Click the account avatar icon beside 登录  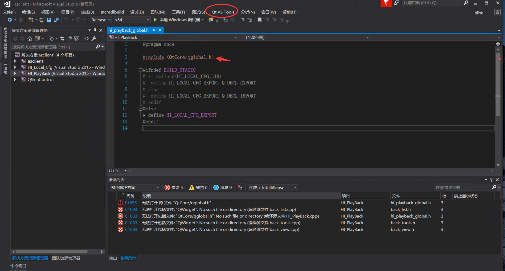498,12
